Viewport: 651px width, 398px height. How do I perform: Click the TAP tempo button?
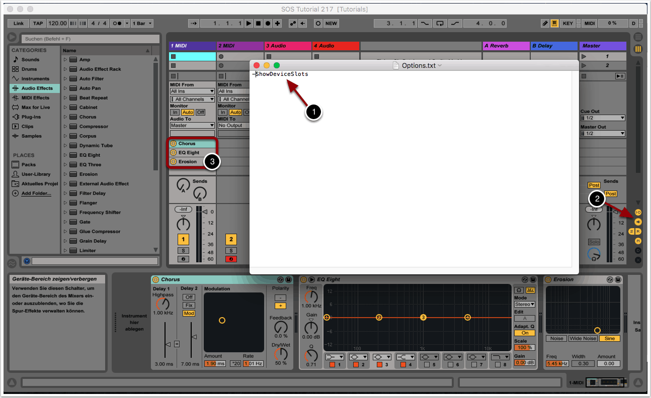tap(38, 23)
